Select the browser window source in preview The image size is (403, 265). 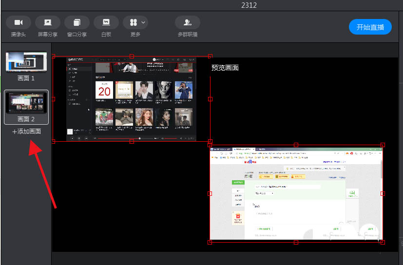[x=296, y=193]
